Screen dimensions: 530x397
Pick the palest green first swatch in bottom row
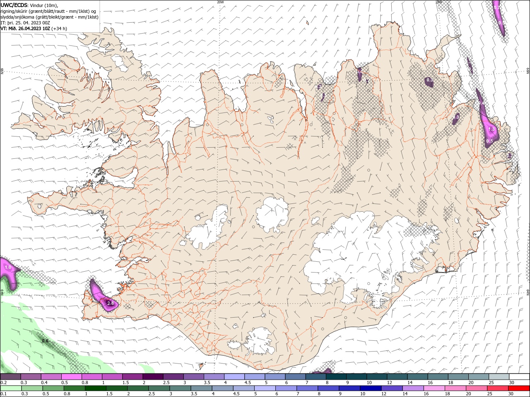[11, 388]
